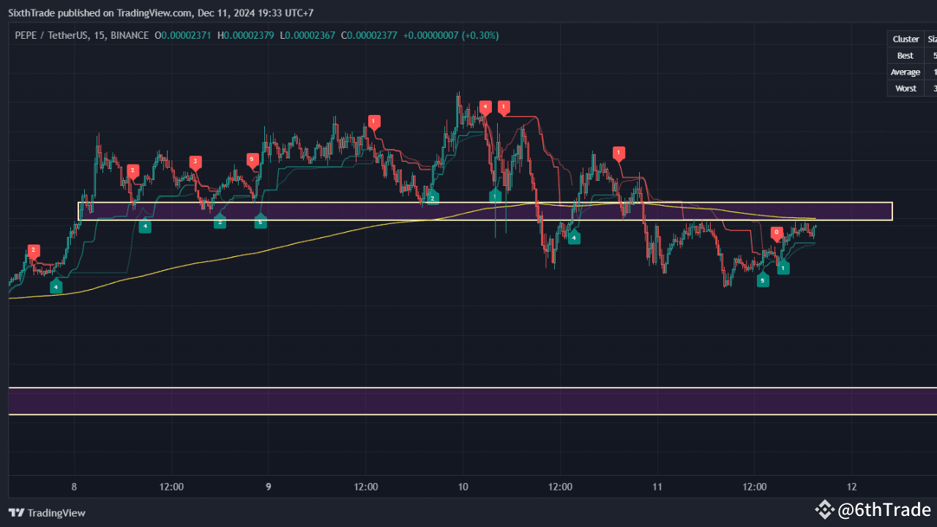Select the red '4' sell signal marker at the chart peak
Viewport: 937px width, 527px height.
(x=484, y=106)
